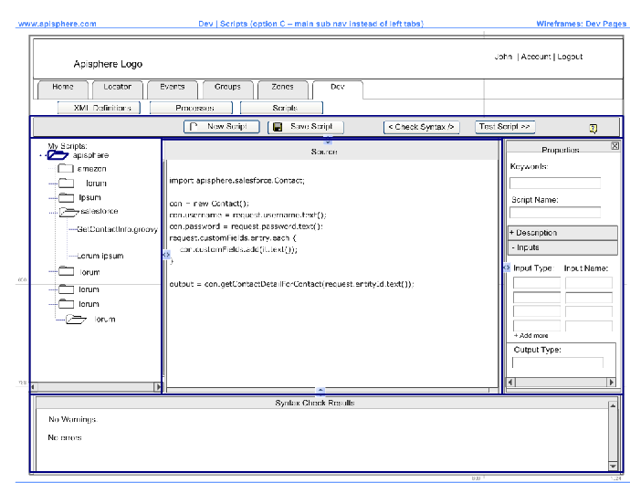
Task: Expand the Description section
Action: (562, 233)
